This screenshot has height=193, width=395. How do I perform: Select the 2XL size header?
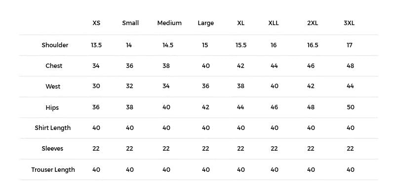pos(313,23)
